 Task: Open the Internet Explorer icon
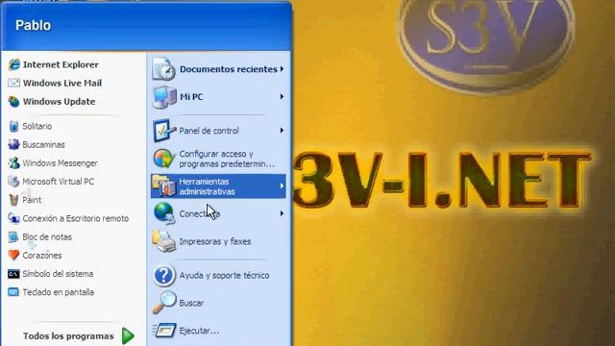[14, 64]
